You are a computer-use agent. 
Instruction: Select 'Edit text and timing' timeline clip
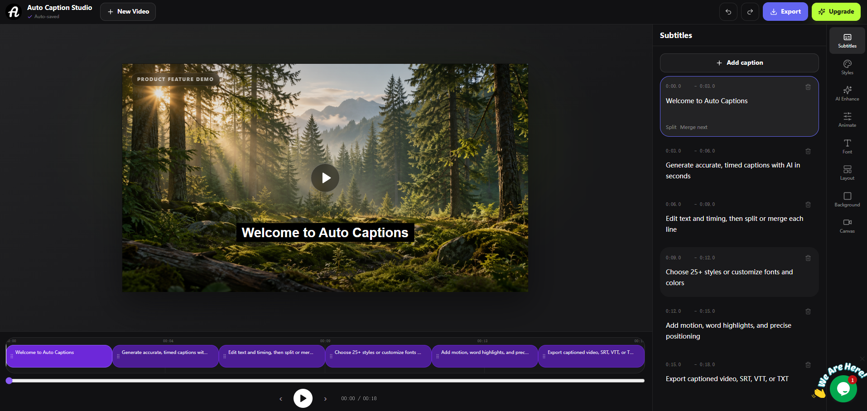pyautogui.click(x=272, y=356)
